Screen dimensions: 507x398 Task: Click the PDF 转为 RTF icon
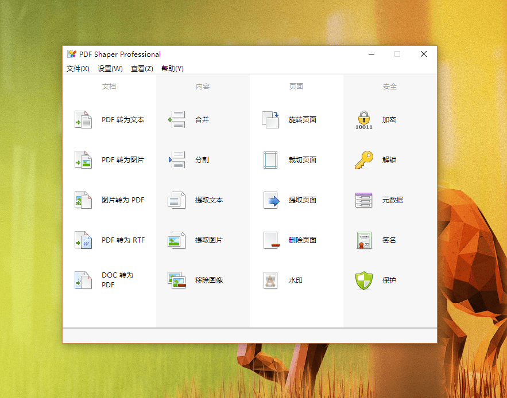[x=83, y=240]
